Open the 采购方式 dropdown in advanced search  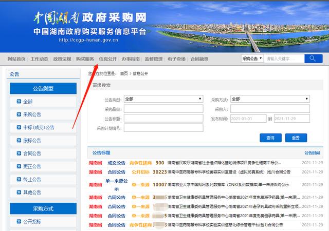point(270,99)
